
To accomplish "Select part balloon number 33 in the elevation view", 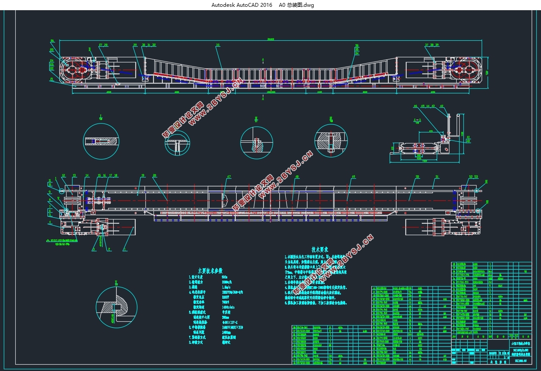I will click(x=218, y=45).
